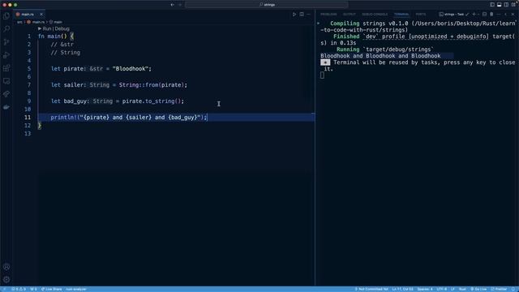Click the word Bloodhook in line 5
Image resolution: width=519 pixels, height=292 pixels.
131,68
